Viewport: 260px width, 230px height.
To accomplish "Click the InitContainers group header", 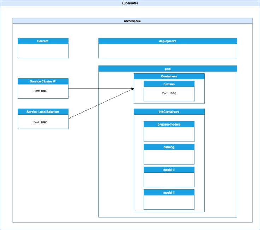I will click(169, 112).
